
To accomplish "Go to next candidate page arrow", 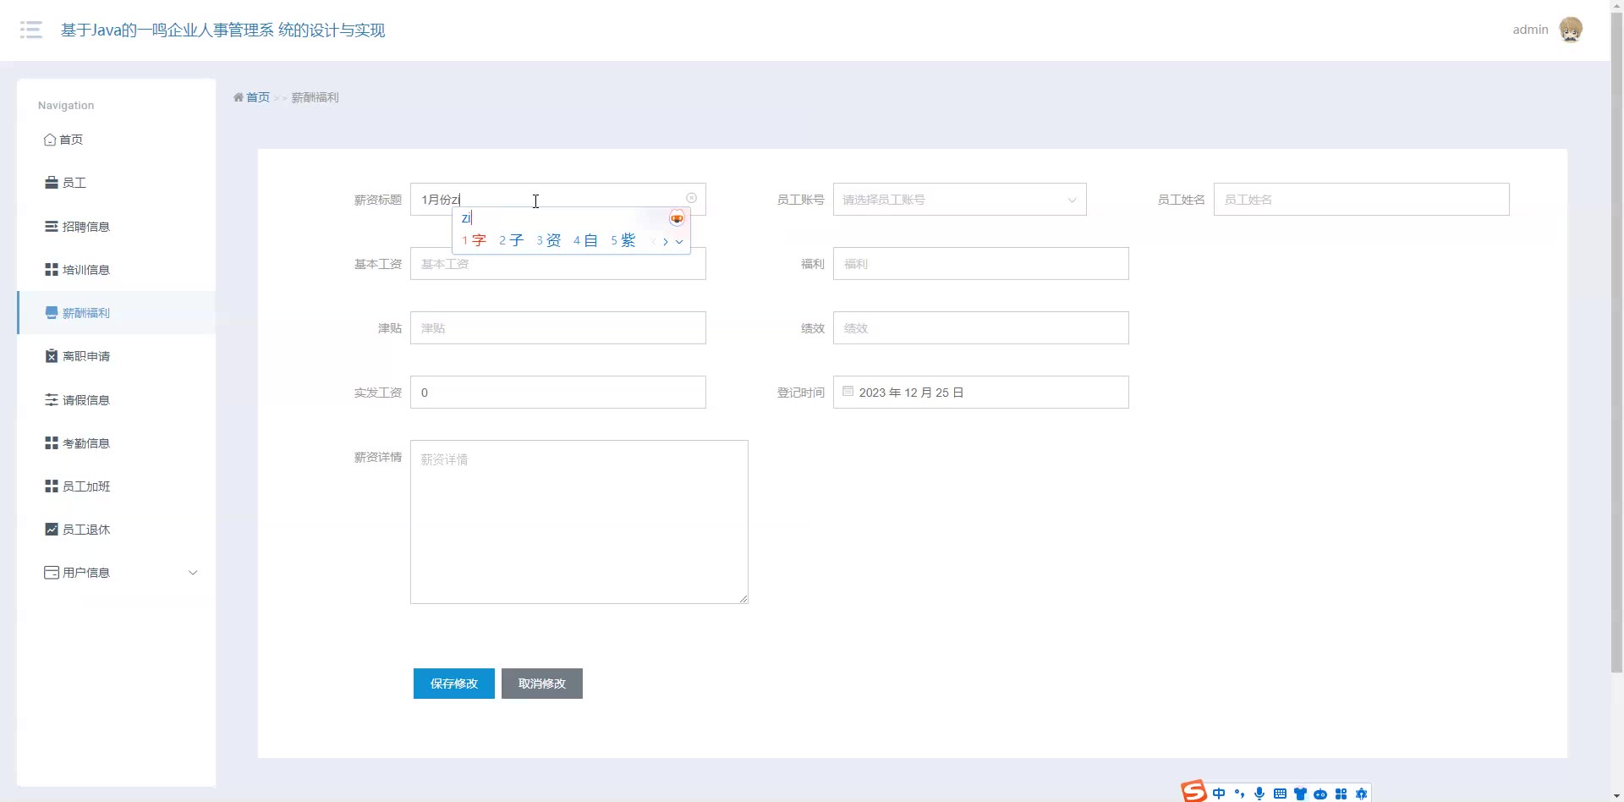I will click(x=666, y=242).
